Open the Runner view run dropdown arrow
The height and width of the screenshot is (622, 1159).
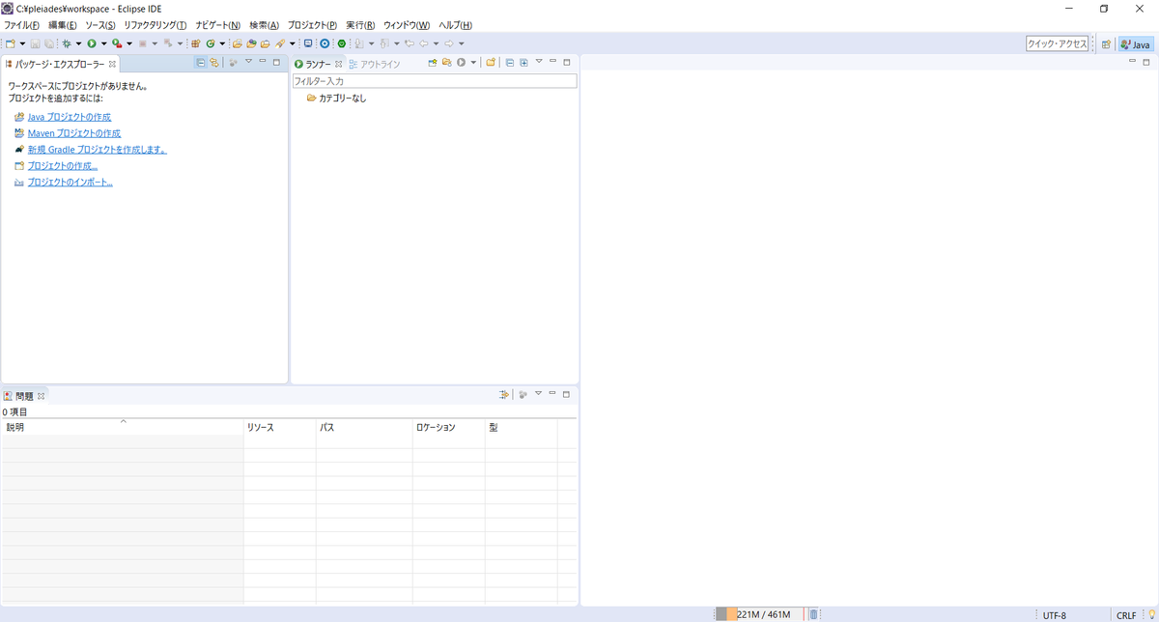click(x=473, y=63)
